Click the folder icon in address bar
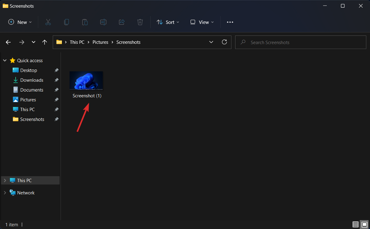The height and width of the screenshot is (229, 370). click(59, 42)
